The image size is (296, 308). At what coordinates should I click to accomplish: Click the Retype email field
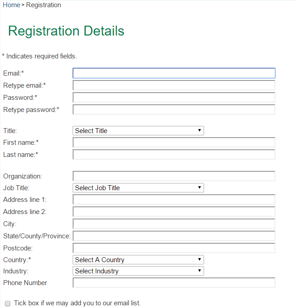click(174, 85)
